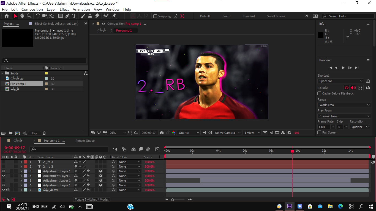
Task: Toggle visibility of layer 5 Adjustment Layer
Action: click(4, 181)
